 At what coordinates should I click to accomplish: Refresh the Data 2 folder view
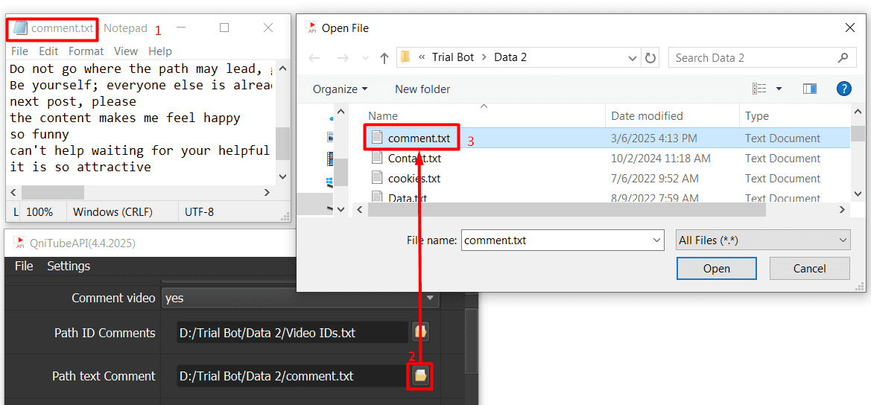click(x=650, y=58)
